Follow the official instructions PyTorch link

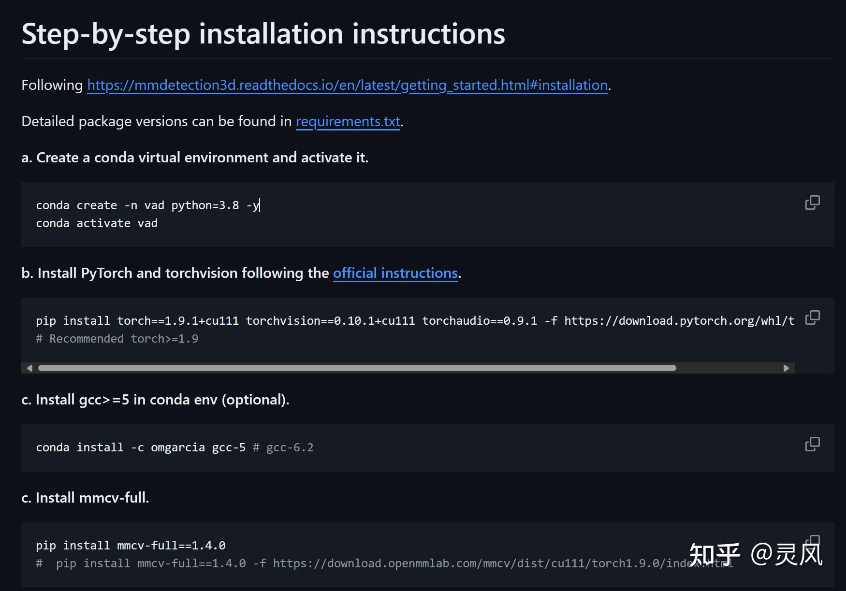click(x=395, y=273)
